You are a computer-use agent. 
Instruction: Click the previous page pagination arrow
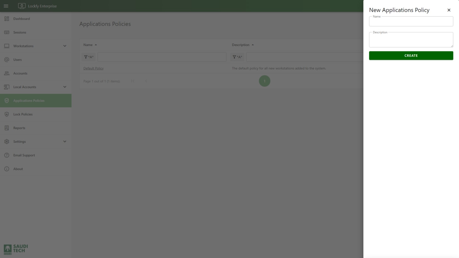click(146, 81)
